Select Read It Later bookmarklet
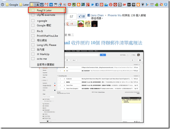 pos(47,10)
